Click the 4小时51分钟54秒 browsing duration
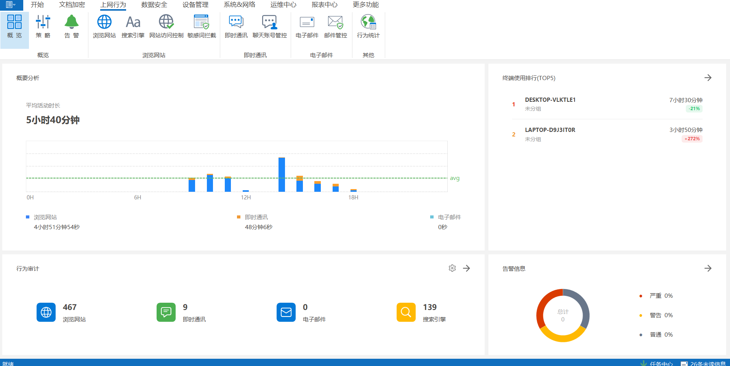Viewport: 730px width, 366px height. (57, 227)
